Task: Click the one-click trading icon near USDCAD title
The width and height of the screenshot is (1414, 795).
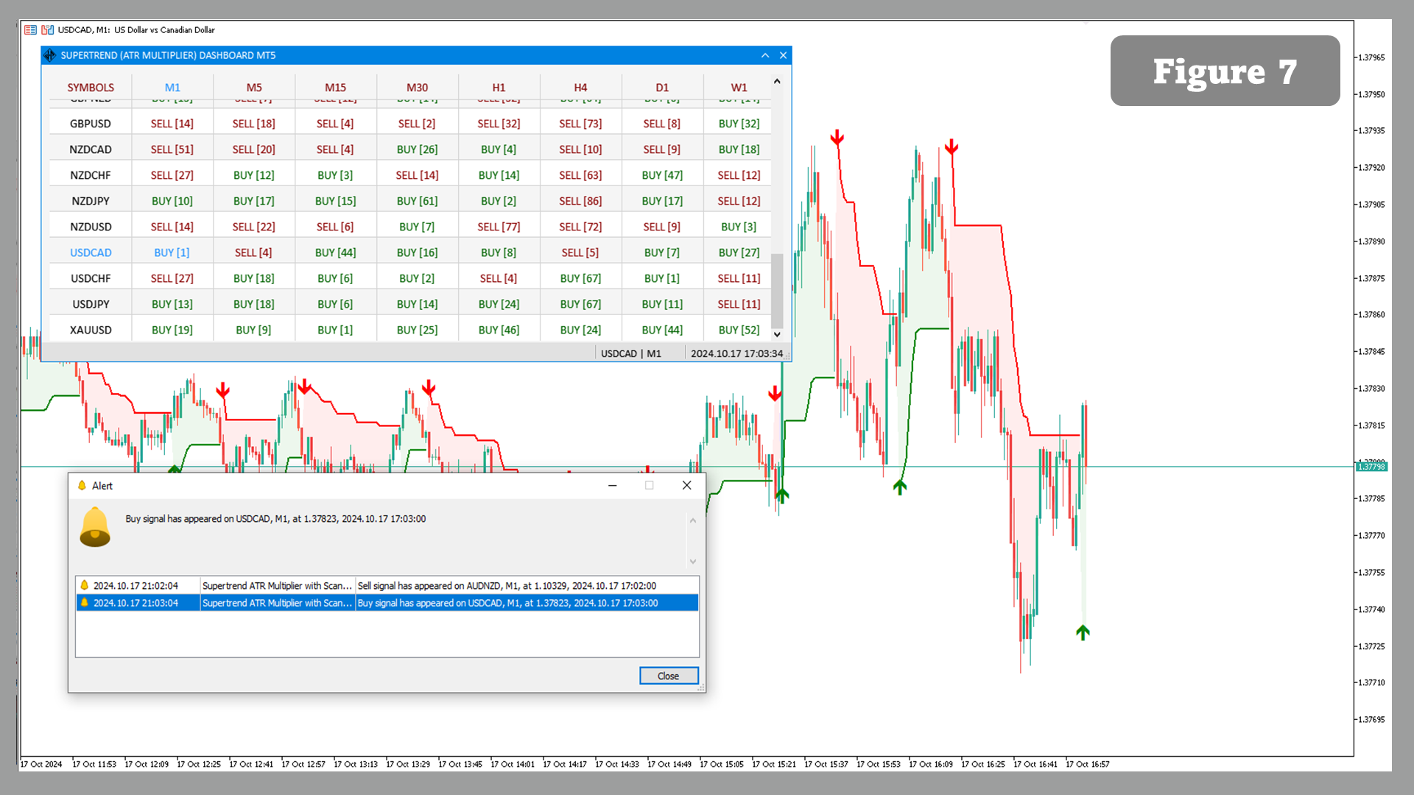Action: (46, 29)
